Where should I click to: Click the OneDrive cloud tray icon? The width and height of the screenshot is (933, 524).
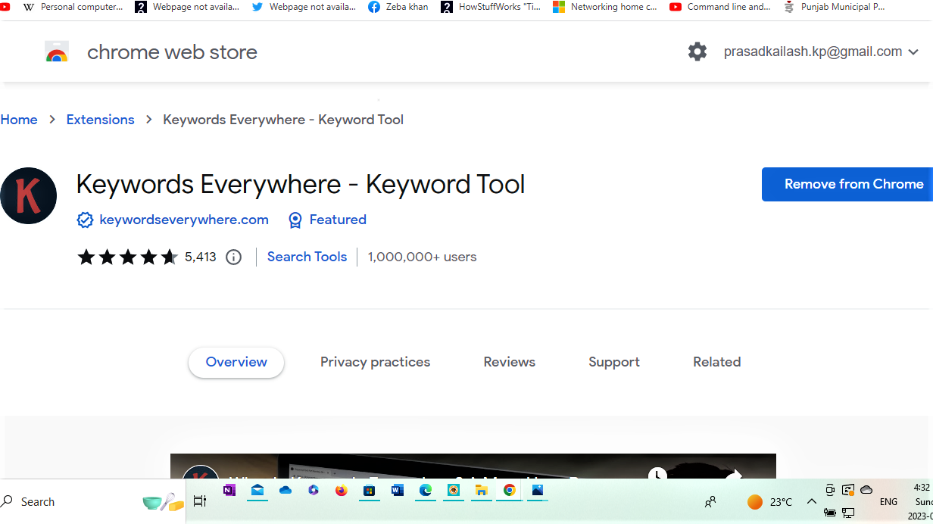(867, 490)
